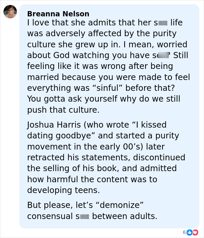Open Breanna Nelson's profile picture
The image size is (204, 238).
(10, 12)
